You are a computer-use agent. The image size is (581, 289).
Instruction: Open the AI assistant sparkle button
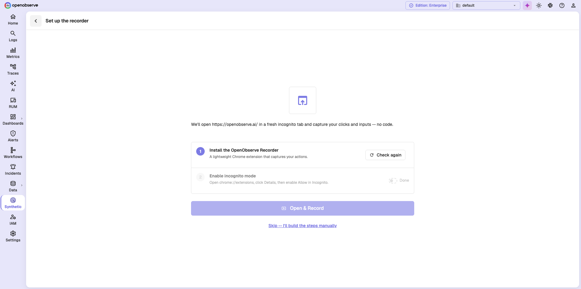pyautogui.click(x=527, y=5)
